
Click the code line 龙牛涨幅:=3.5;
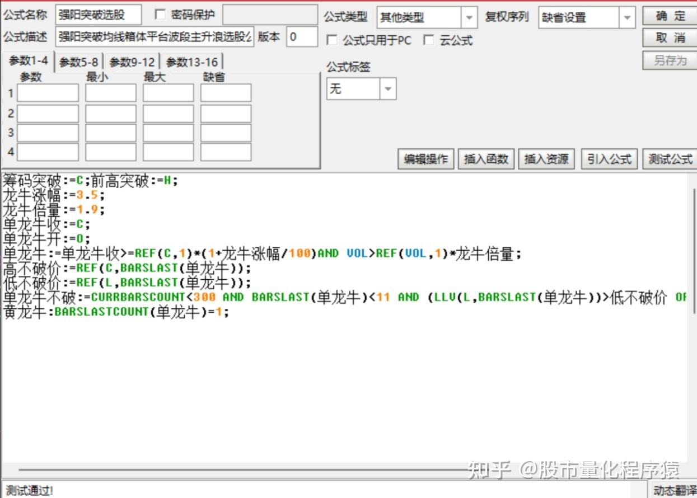pos(54,195)
